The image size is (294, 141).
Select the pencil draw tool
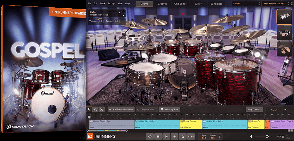pyautogui.click(x=95, y=109)
